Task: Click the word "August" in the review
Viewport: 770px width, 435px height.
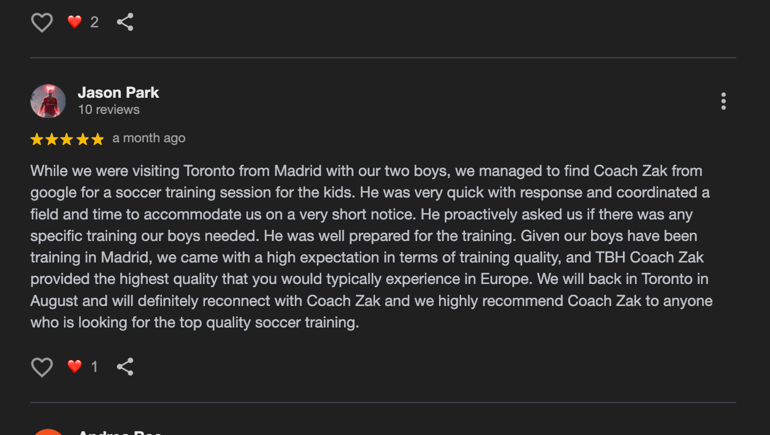Action: pyautogui.click(x=54, y=301)
